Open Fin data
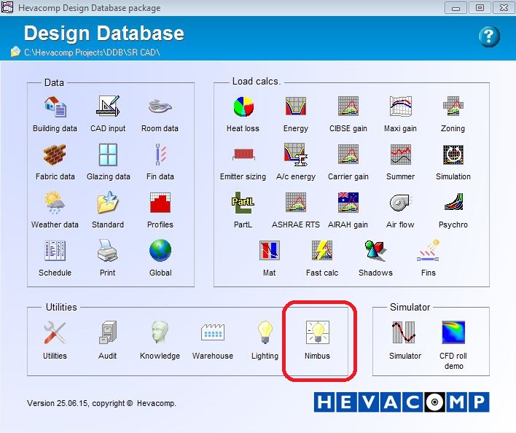This screenshot has width=516, height=433. 160,155
